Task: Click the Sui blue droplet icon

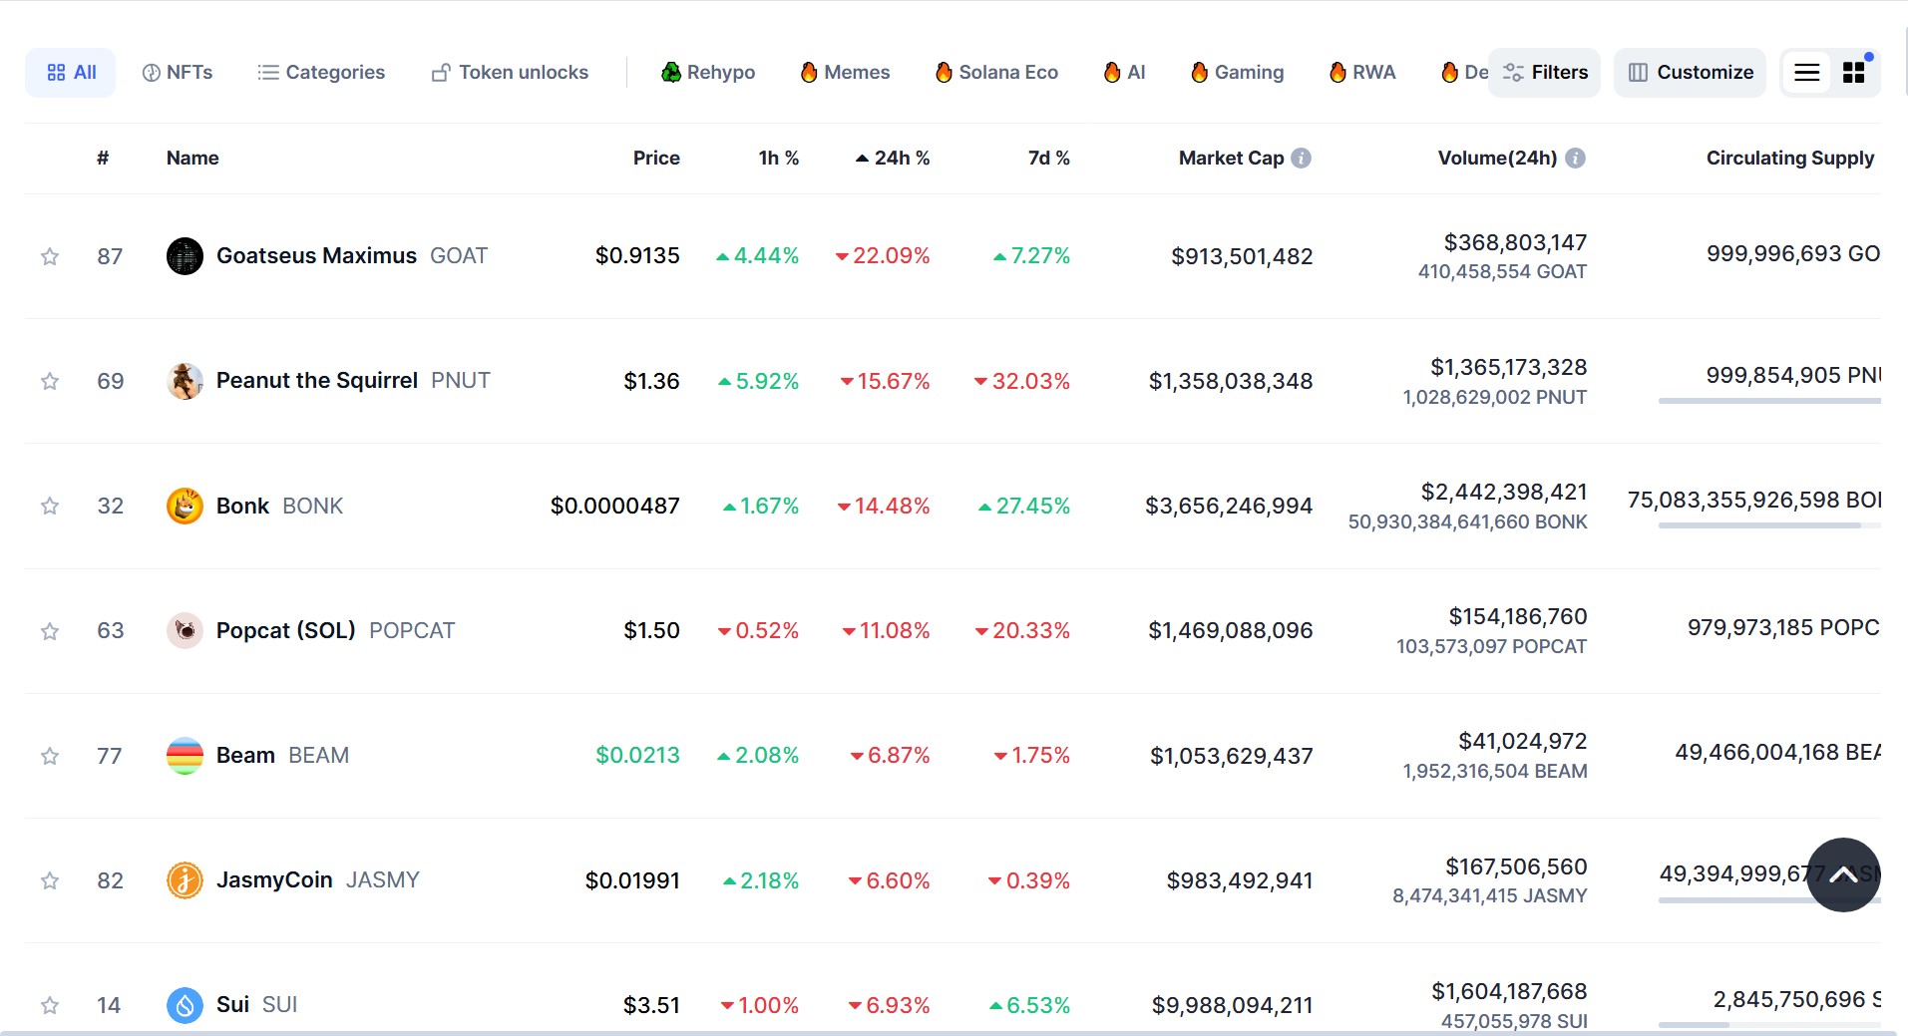Action: point(185,1005)
